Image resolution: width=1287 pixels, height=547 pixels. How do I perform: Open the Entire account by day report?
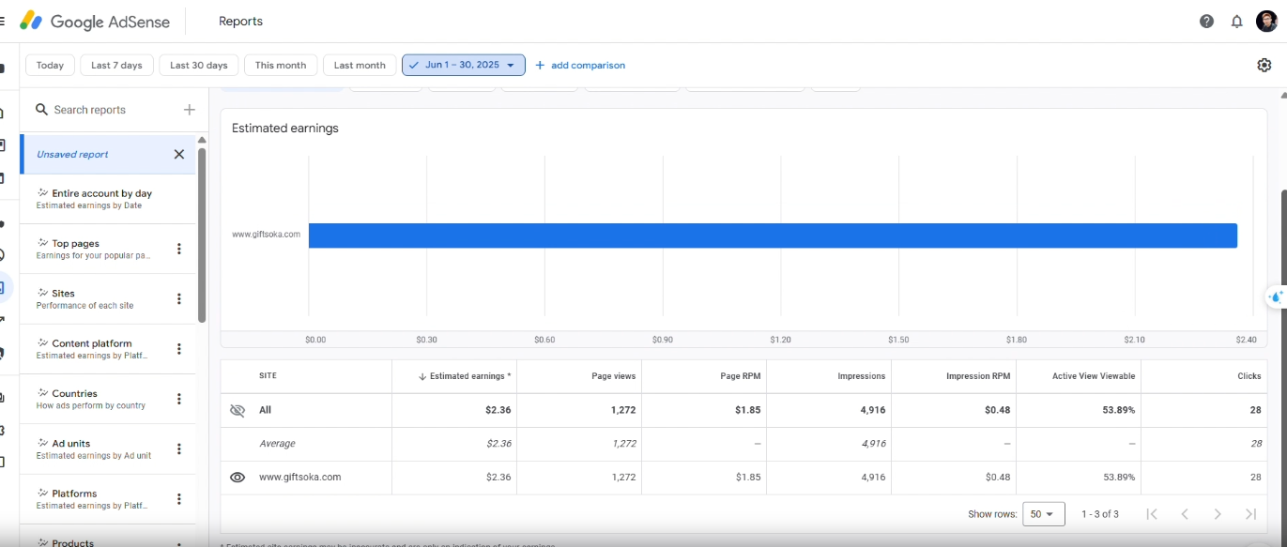coord(108,198)
